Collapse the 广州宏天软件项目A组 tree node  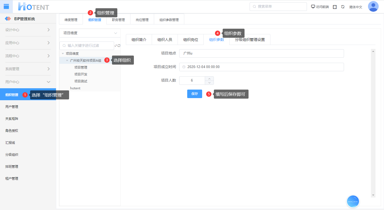(x=67, y=61)
